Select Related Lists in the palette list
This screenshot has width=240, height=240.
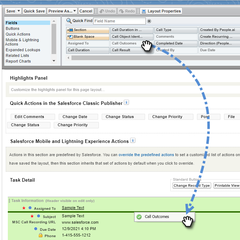click(17, 55)
